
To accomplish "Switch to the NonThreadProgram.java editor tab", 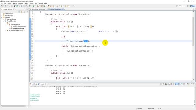I will pyautogui.click(x=38, y=9).
